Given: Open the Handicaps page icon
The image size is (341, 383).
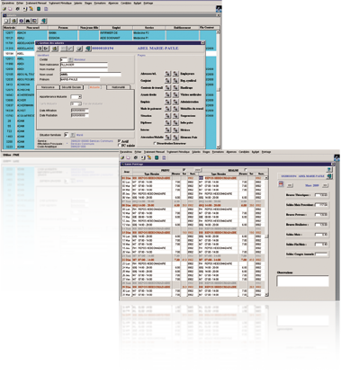Looking at the screenshot, I should 175,87.
